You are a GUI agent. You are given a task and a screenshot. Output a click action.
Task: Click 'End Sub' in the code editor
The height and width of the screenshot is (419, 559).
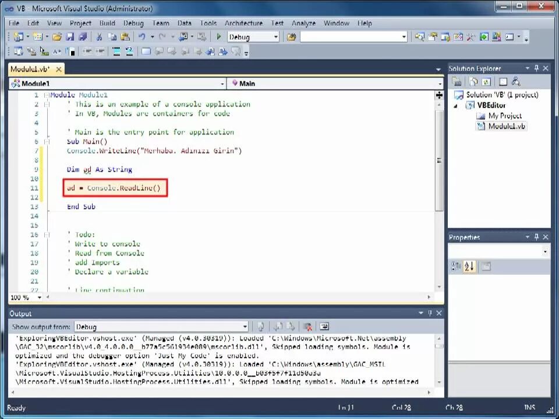click(82, 207)
